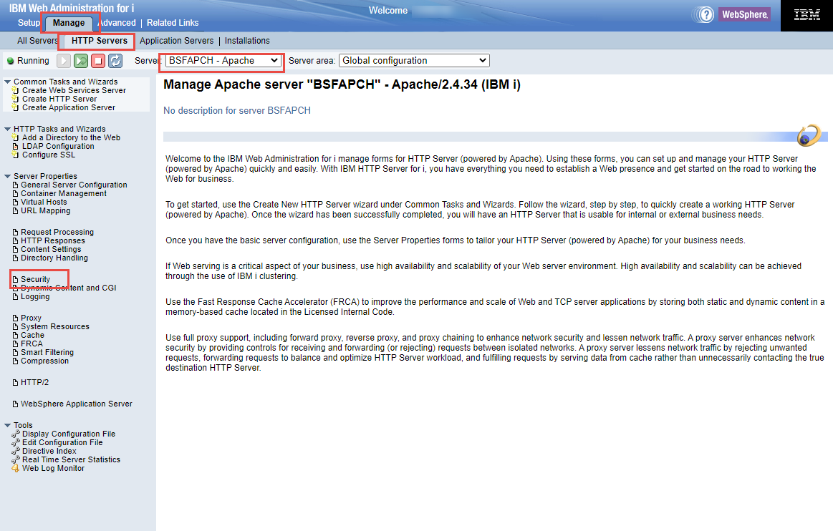Image resolution: width=833 pixels, height=531 pixels.
Task: Open the Web Log Monitor bell icon
Action: 15,468
